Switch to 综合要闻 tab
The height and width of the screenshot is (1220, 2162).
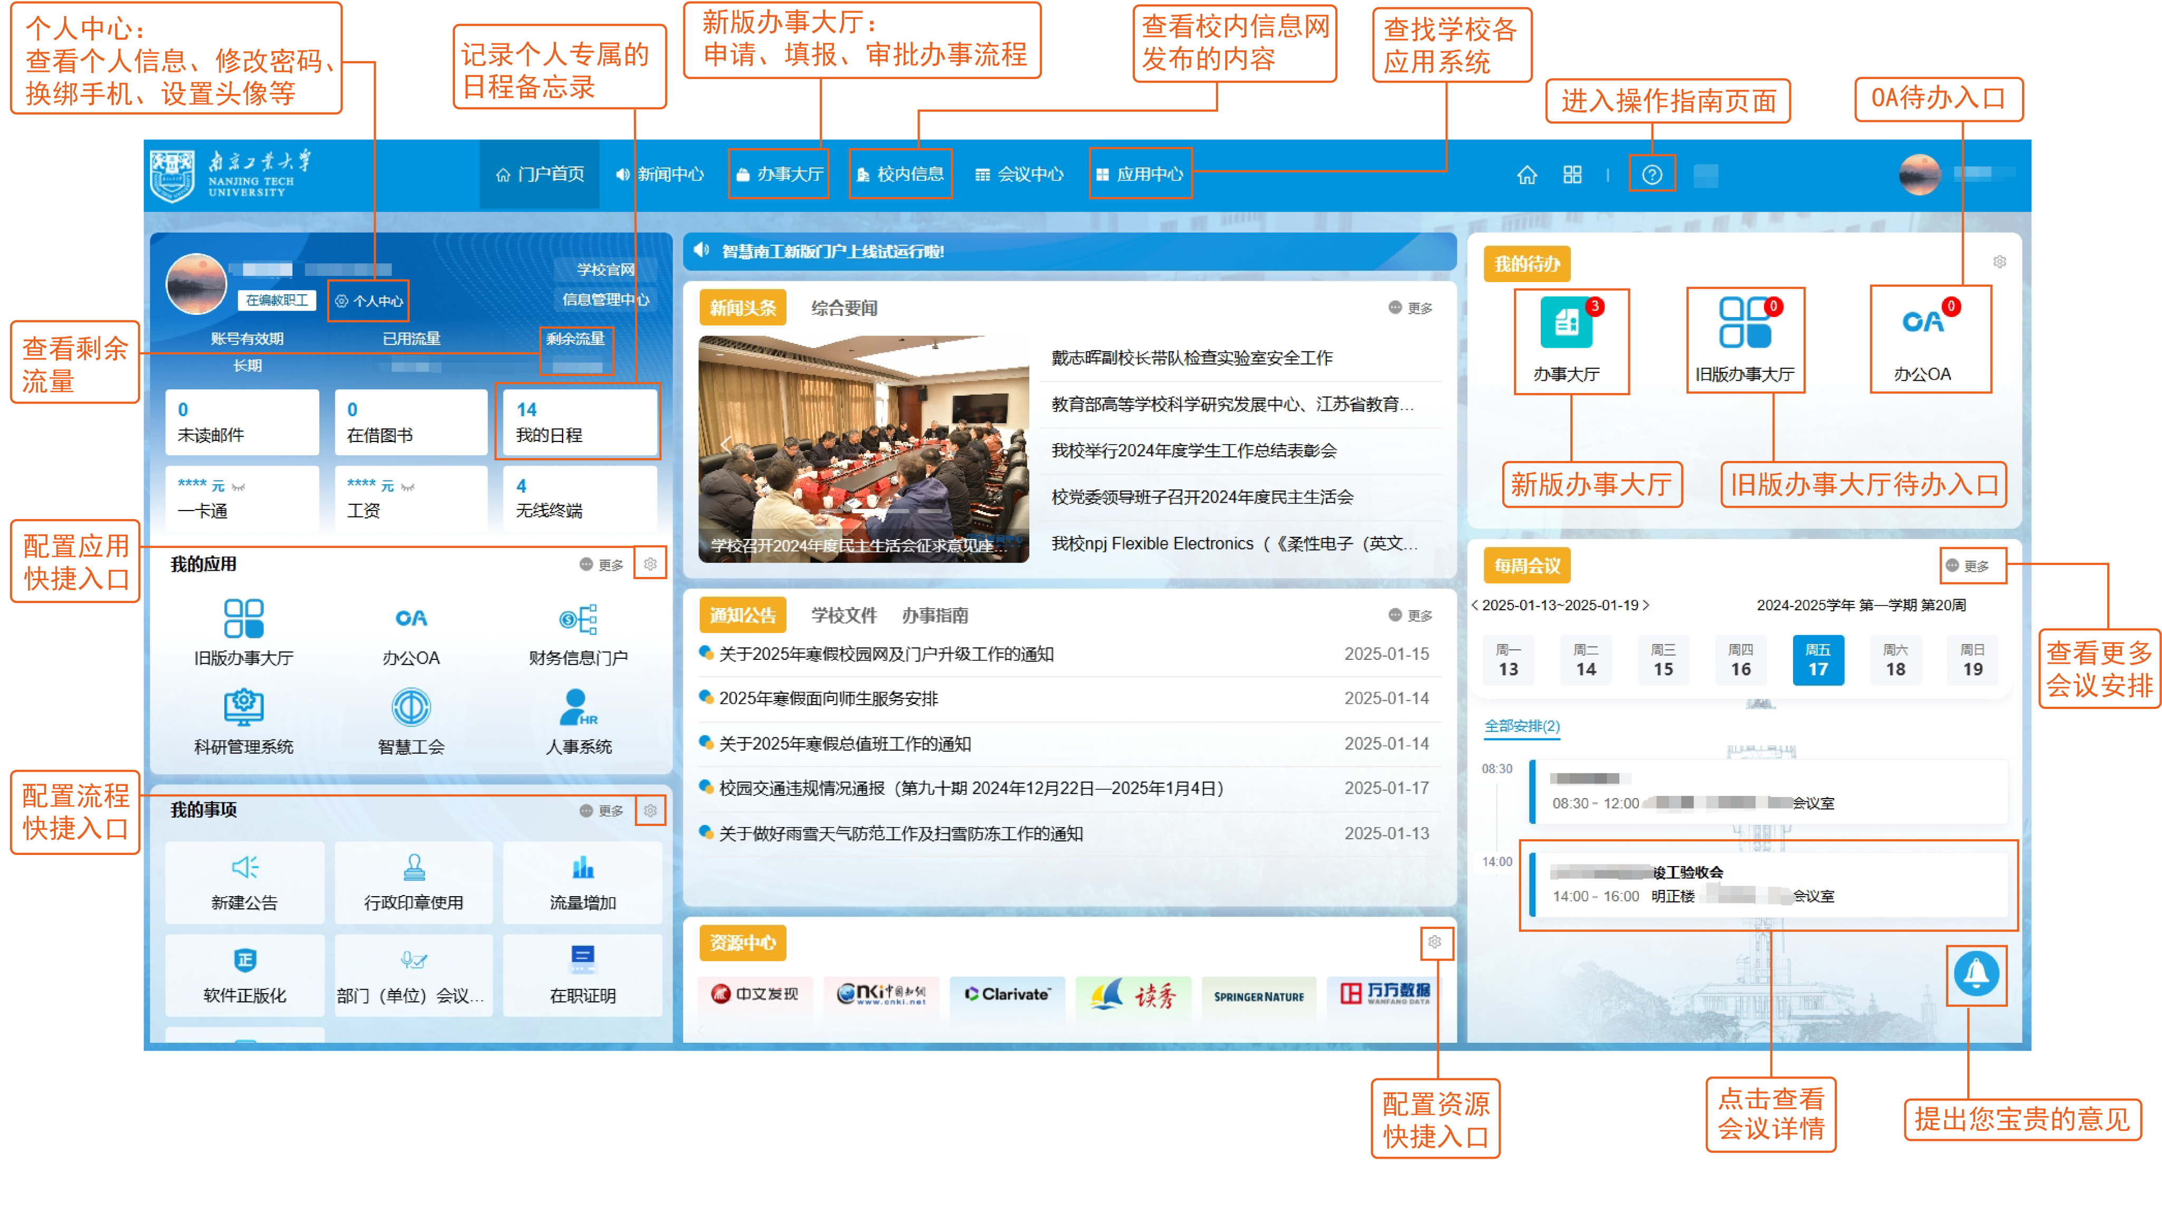845,308
